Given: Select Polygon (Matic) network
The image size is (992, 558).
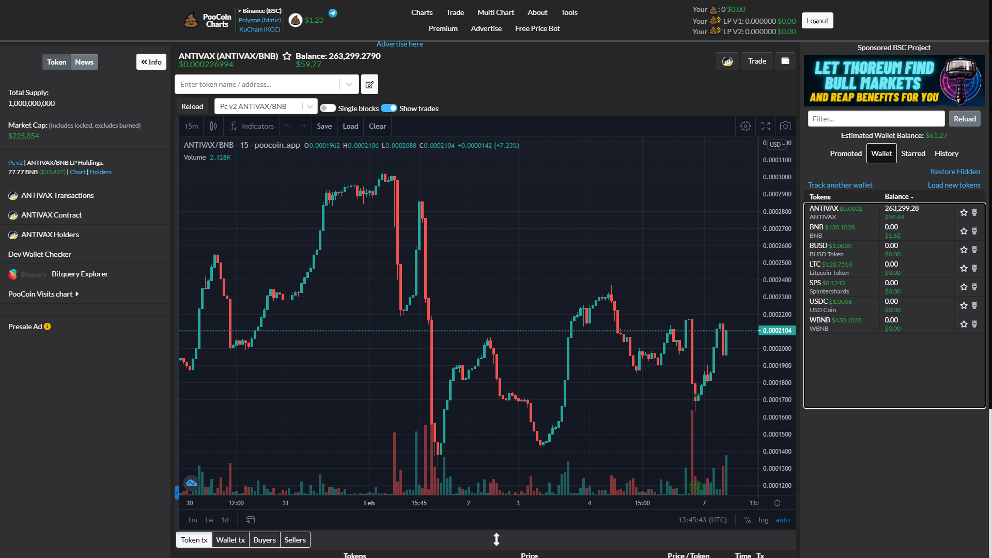Looking at the screenshot, I should 259,20.
